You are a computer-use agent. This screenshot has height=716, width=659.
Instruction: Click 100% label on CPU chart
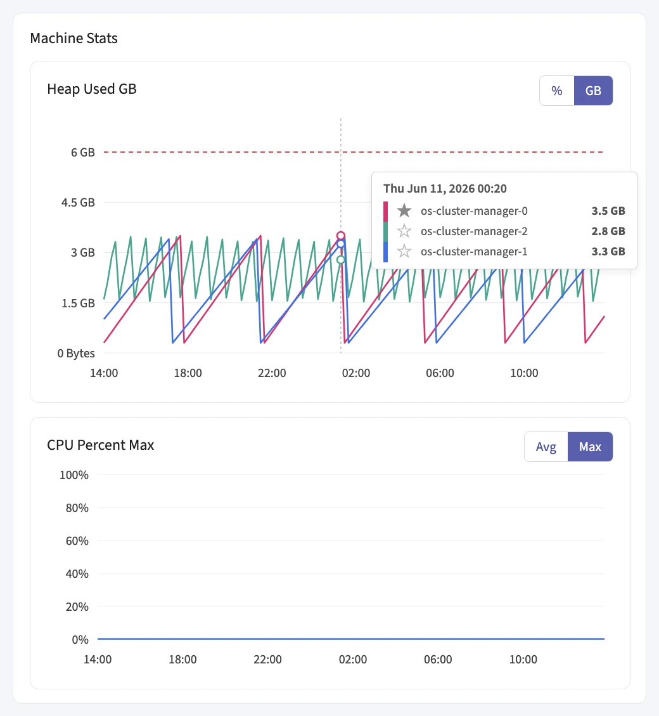tap(74, 475)
